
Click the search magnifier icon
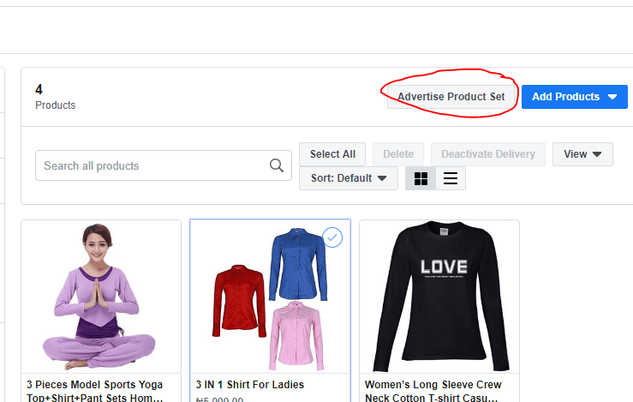tap(277, 165)
